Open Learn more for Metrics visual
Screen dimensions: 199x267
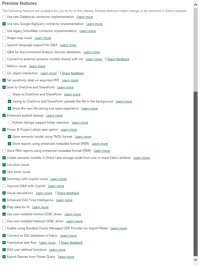click(x=37, y=66)
